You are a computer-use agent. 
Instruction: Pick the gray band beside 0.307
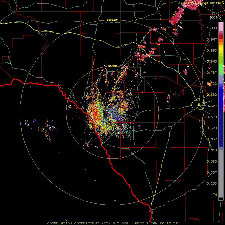pos(221,174)
